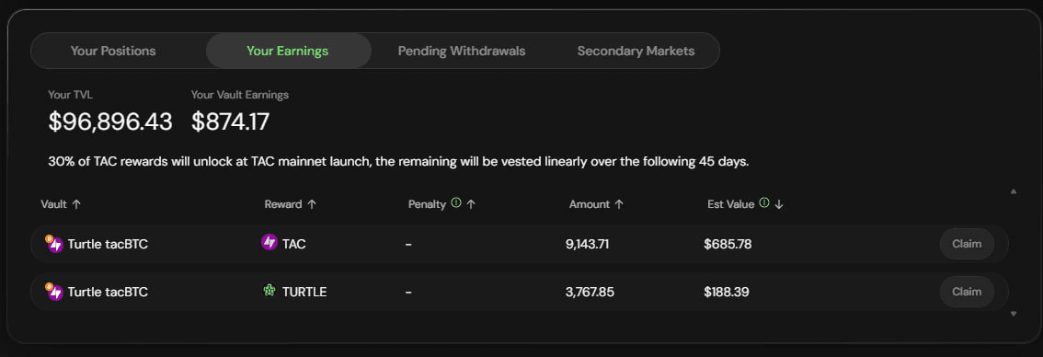Sort by Reward column arrow
The width and height of the screenshot is (1043, 357).
311,204
